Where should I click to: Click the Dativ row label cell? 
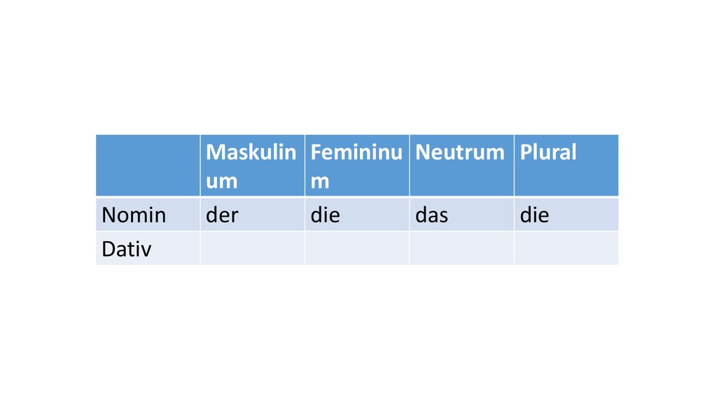click(148, 248)
